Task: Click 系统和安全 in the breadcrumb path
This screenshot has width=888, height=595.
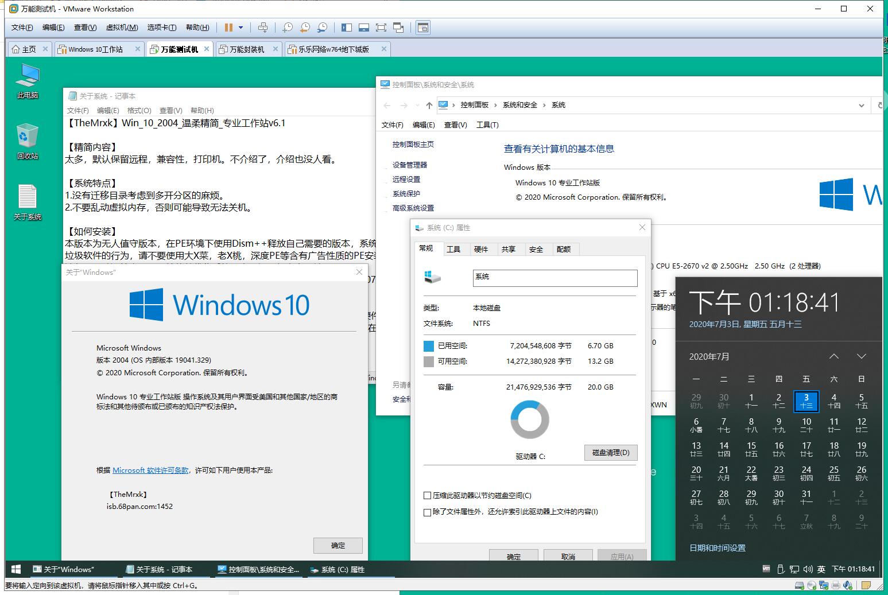Action: (520, 105)
